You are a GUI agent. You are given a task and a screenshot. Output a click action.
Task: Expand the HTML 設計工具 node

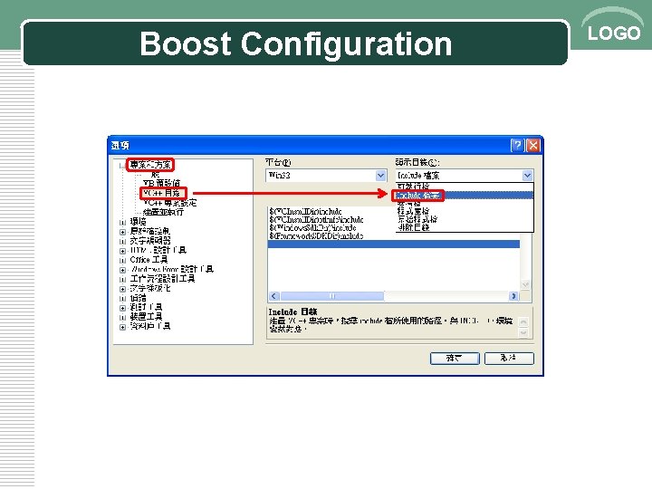click(122, 251)
